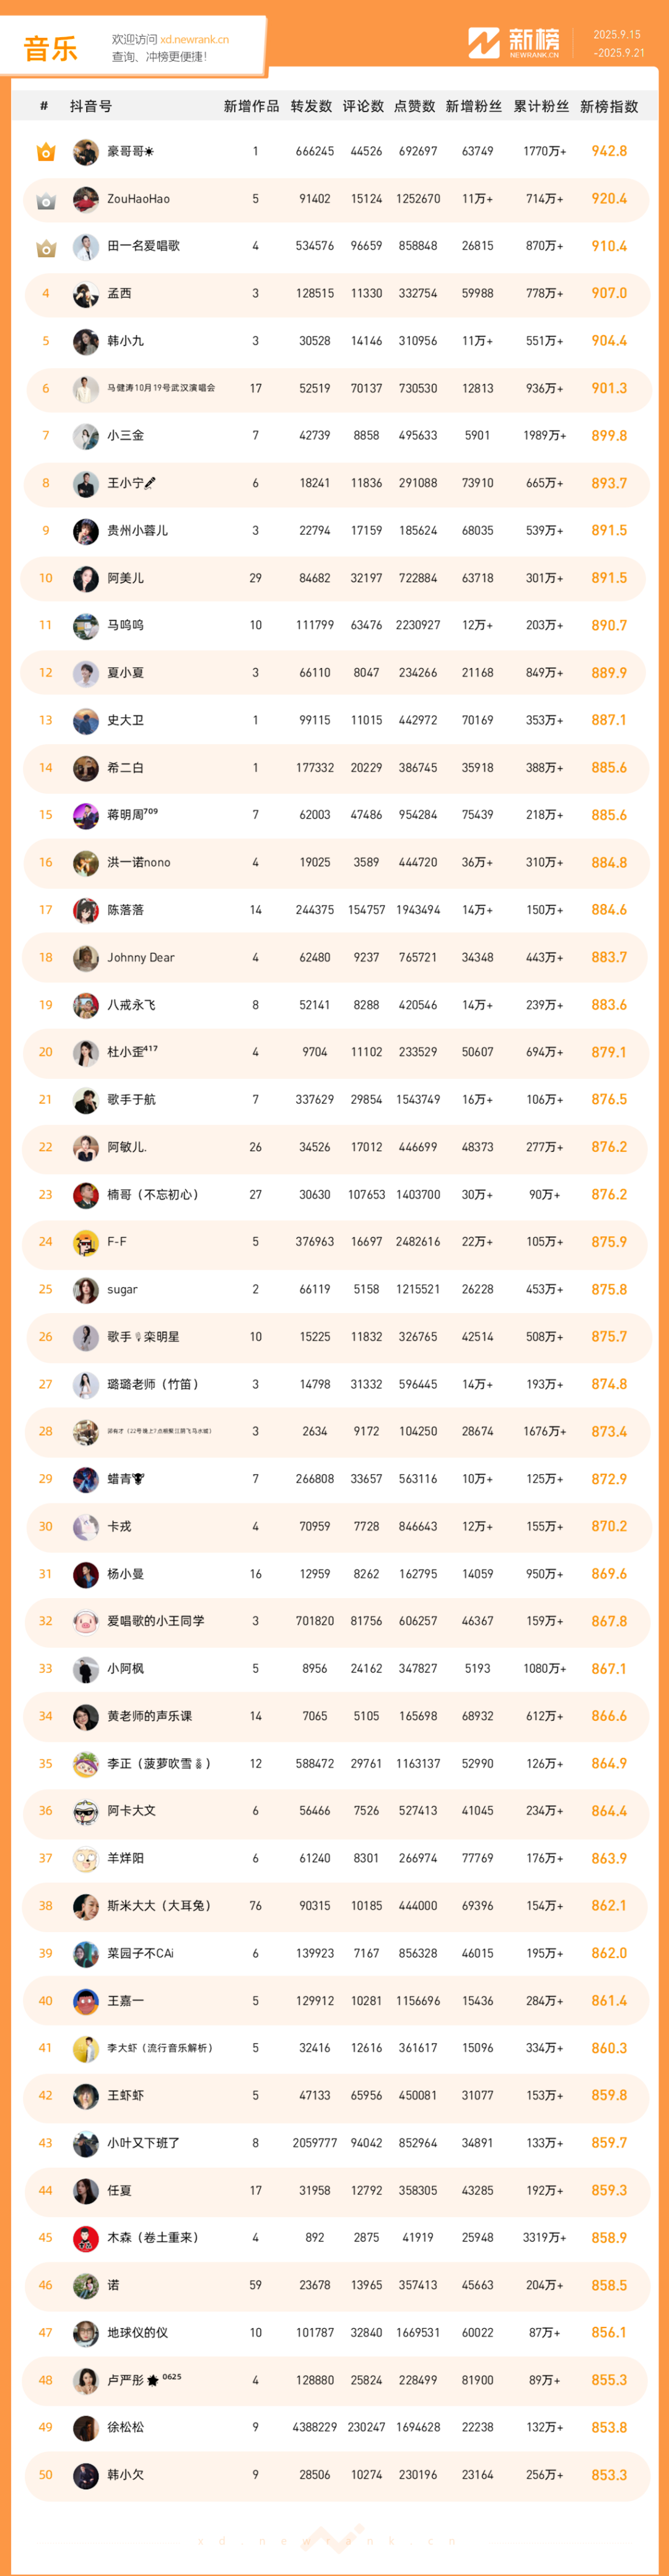Click the 942.8 index score
Screen dimensions: 669x2576
609,151
